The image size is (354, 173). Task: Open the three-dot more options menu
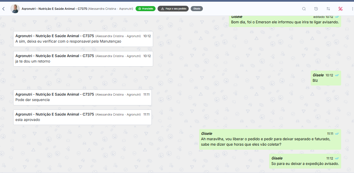click(352, 9)
